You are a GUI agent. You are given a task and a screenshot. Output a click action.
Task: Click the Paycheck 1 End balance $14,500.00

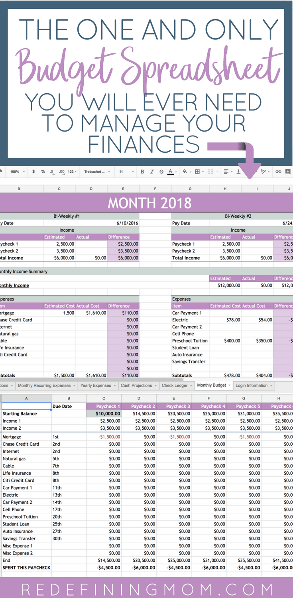(104, 560)
